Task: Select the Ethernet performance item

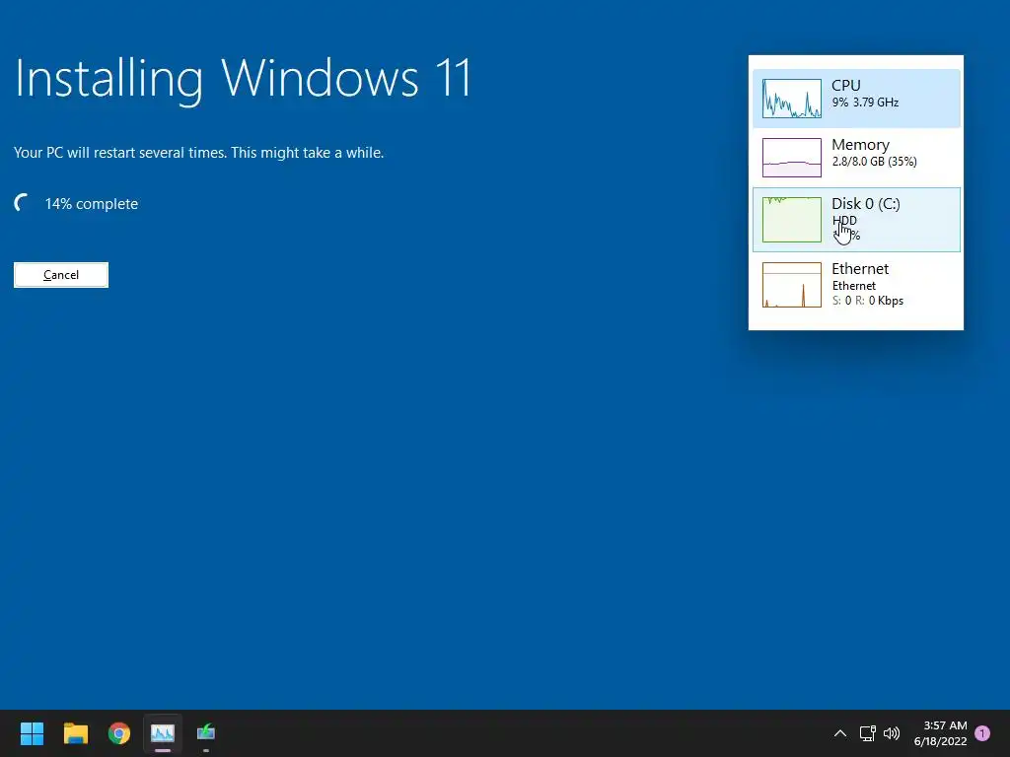Action: 856,285
